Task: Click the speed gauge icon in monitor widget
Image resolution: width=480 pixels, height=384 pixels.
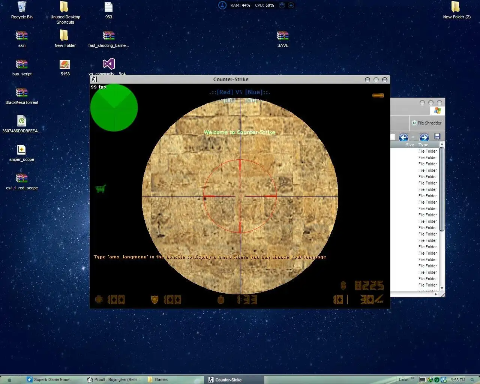Action: tap(282, 5)
